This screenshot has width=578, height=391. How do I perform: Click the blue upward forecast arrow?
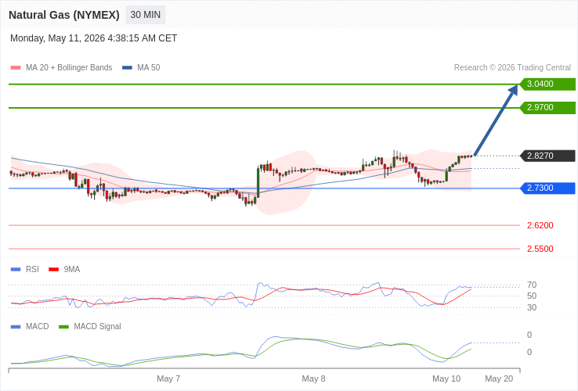496,120
